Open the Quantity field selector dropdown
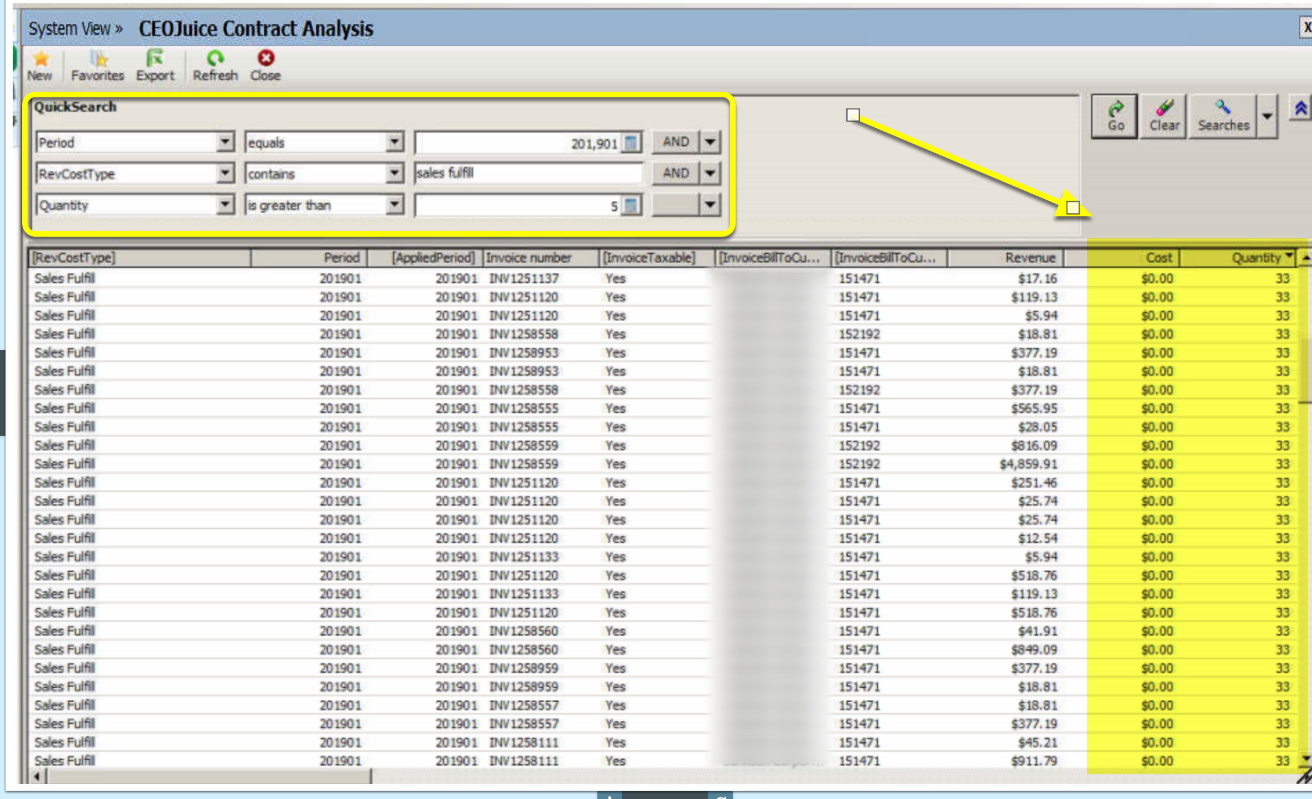 (x=225, y=205)
